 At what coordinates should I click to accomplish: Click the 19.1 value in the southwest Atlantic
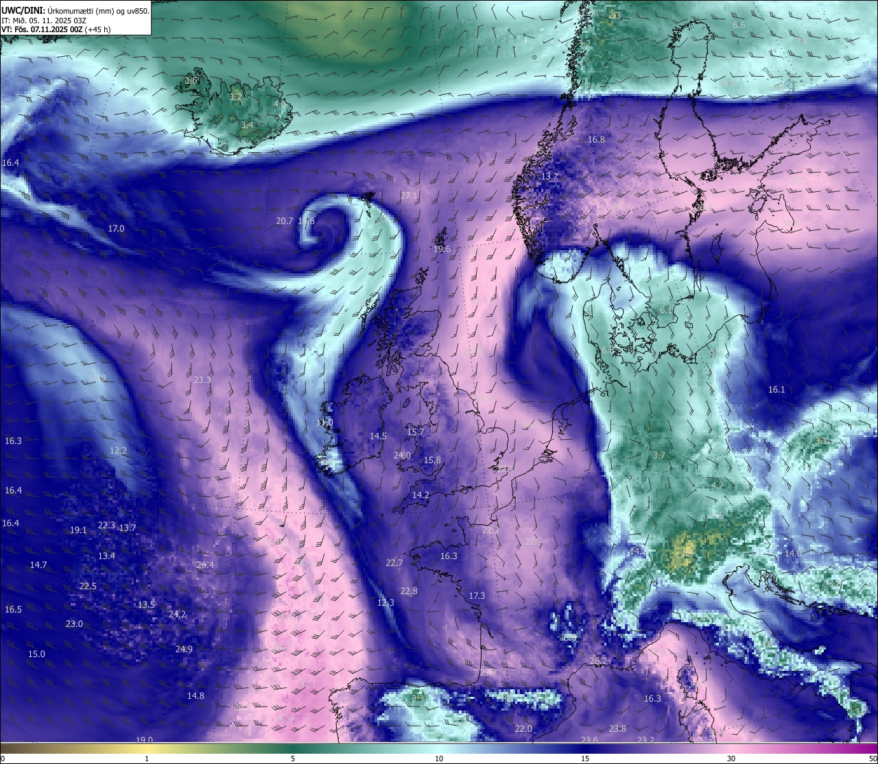tap(78, 530)
